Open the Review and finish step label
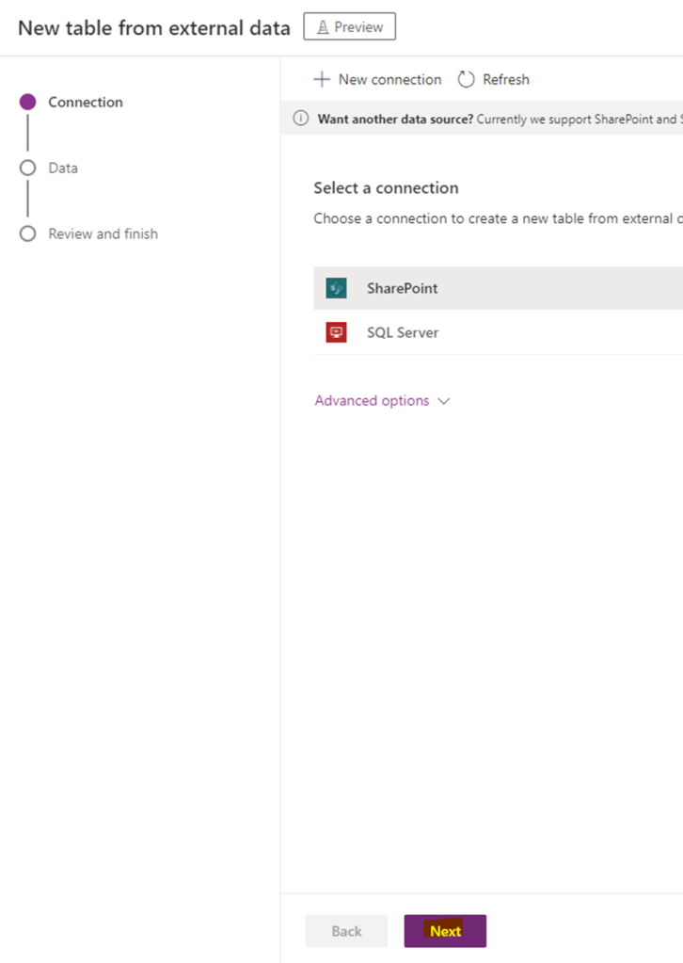 point(103,233)
